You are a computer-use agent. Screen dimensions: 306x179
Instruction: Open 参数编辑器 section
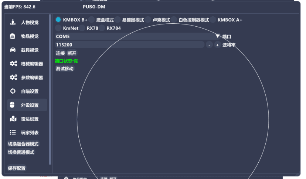(x=27, y=77)
